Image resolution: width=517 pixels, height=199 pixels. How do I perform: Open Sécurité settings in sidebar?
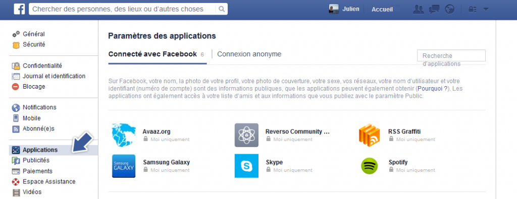coord(34,44)
